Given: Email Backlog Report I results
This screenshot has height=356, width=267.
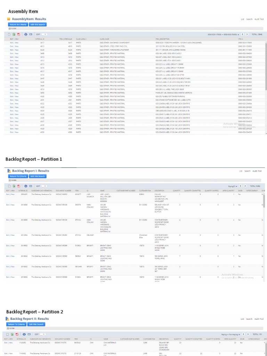Looking at the screenshot, I should (x=31, y=186).
